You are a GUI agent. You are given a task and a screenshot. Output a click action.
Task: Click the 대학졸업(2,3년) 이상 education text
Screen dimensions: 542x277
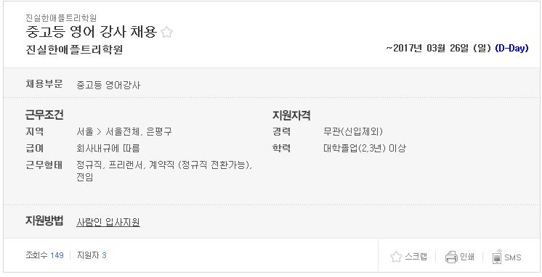tap(365, 149)
